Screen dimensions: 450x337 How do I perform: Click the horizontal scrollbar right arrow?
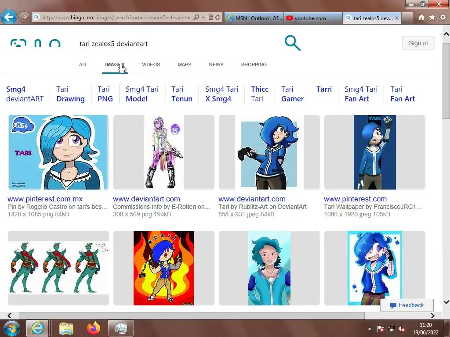(x=432, y=315)
